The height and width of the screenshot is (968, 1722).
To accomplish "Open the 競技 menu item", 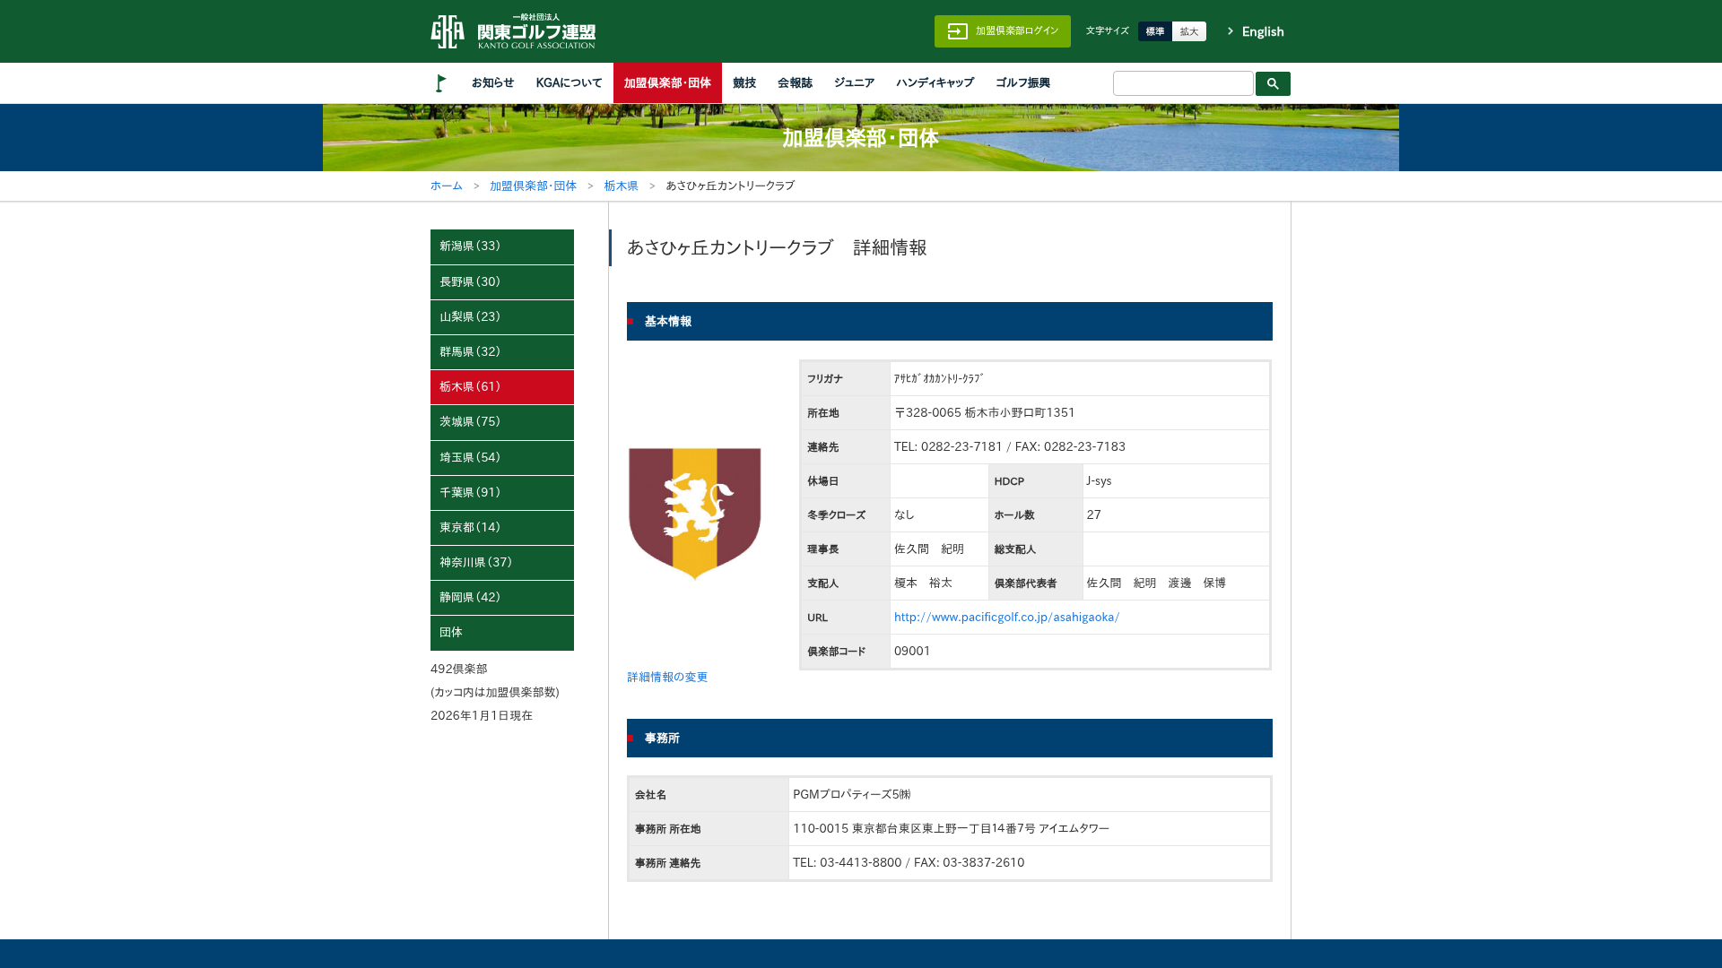I will click(x=744, y=83).
